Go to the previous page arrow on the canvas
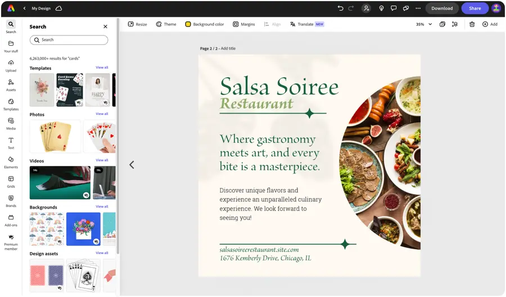The height and width of the screenshot is (297, 506). click(132, 165)
